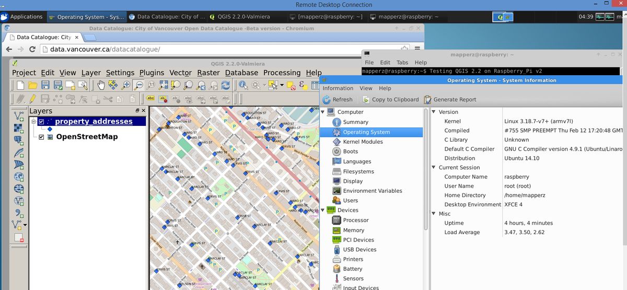
Task: Select the Pan Map hand tool
Action: 100,85
